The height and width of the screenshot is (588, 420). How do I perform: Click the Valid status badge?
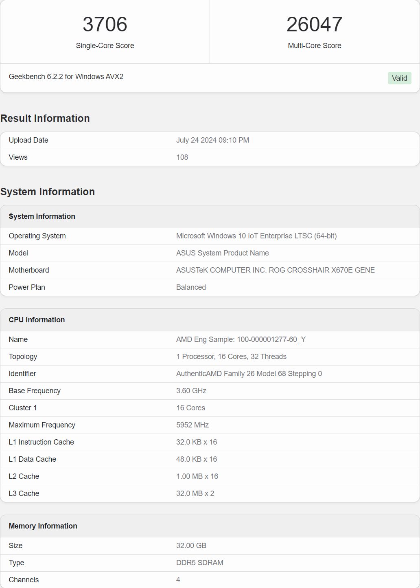[399, 78]
